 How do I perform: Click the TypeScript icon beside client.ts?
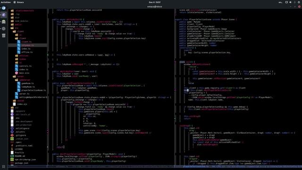[x=19, y=42]
